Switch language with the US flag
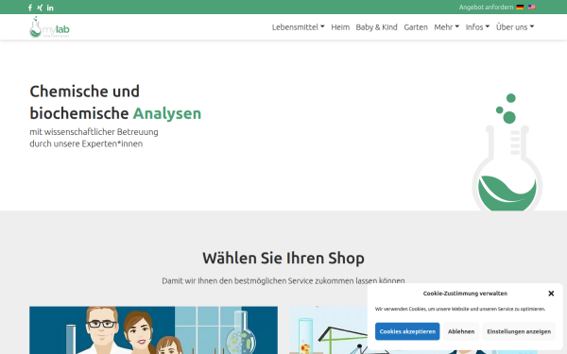567x354 pixels. click(x=531, y=8)
